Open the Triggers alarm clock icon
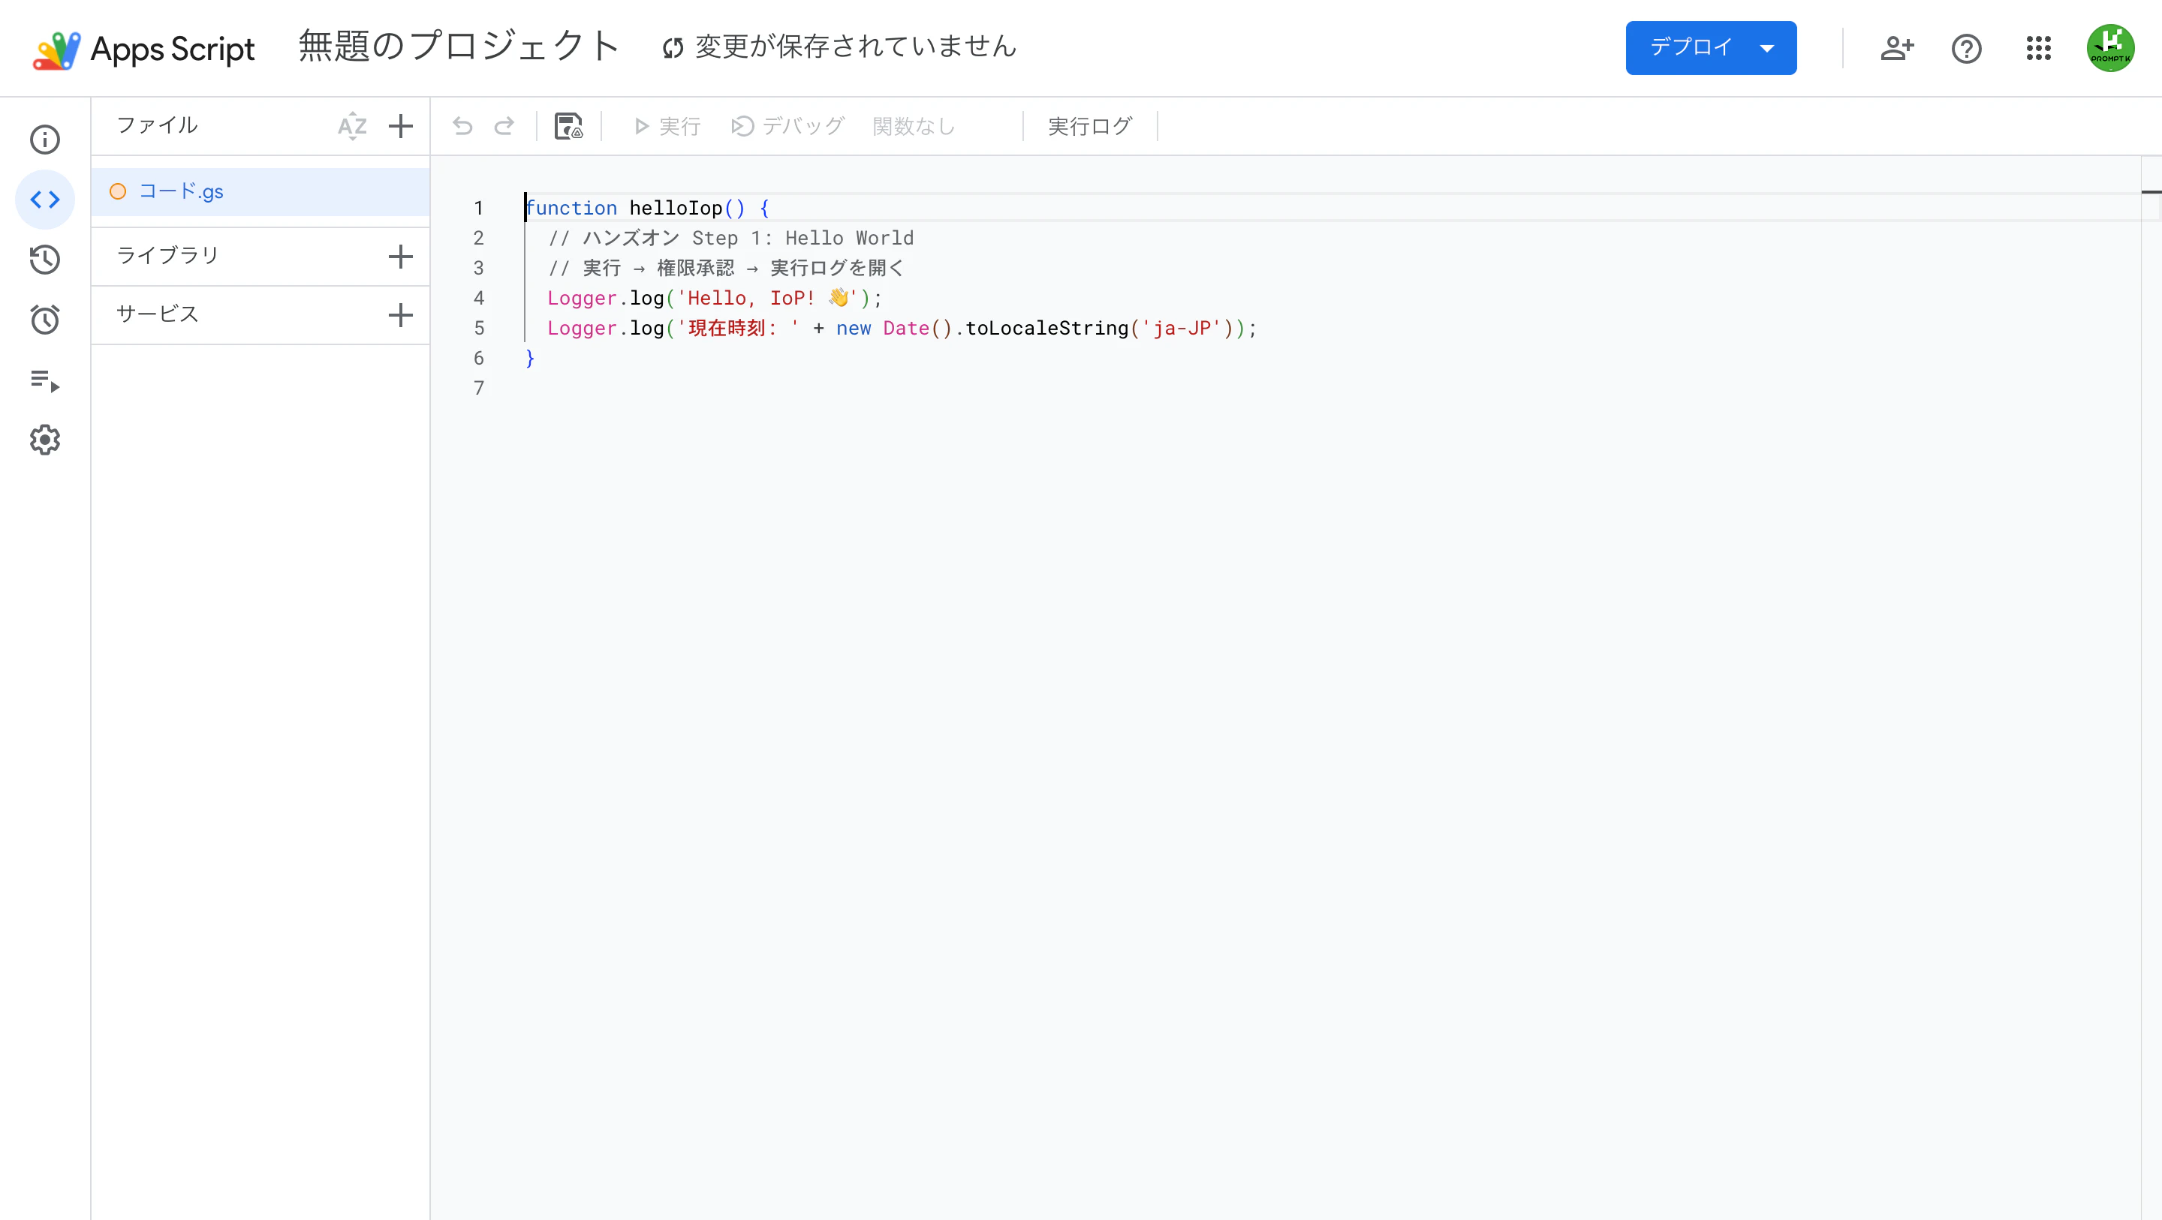Image resolution: width=2162 pixels, height=1220 pixels. [x=45, y=320]
